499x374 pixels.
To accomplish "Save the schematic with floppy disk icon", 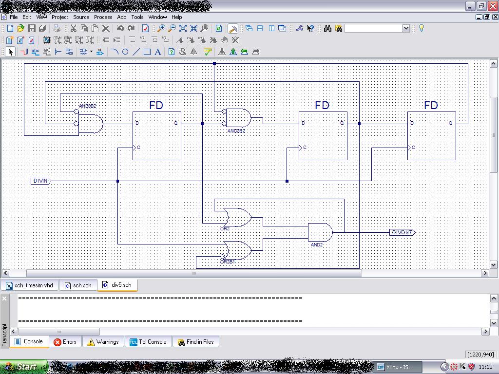I will point(32,28).
